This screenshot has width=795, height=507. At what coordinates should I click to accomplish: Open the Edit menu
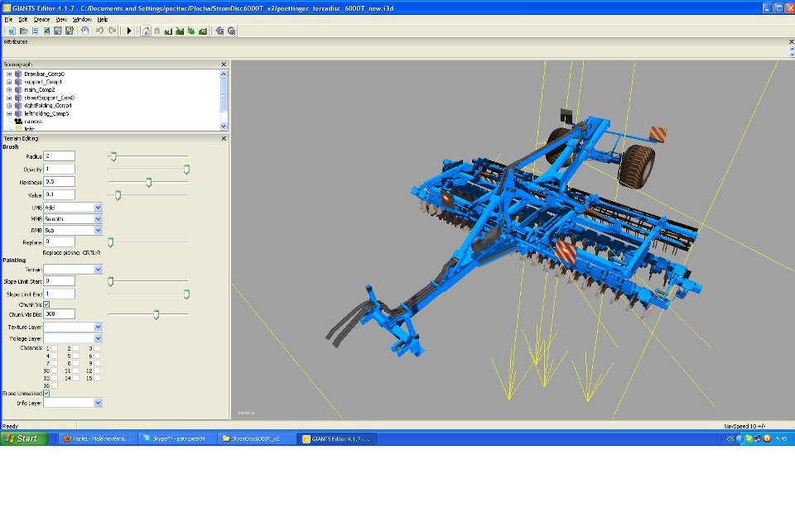(23, 19)
